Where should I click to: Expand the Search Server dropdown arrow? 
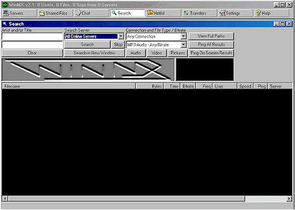tap(121, 36)
